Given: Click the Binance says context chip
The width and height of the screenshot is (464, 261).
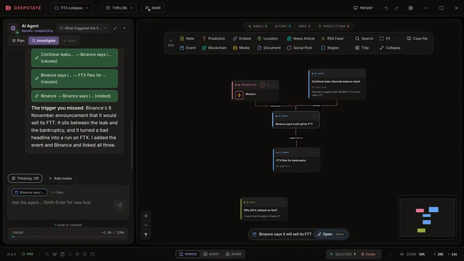Looking at the screenshot, I should pos(30,193).
